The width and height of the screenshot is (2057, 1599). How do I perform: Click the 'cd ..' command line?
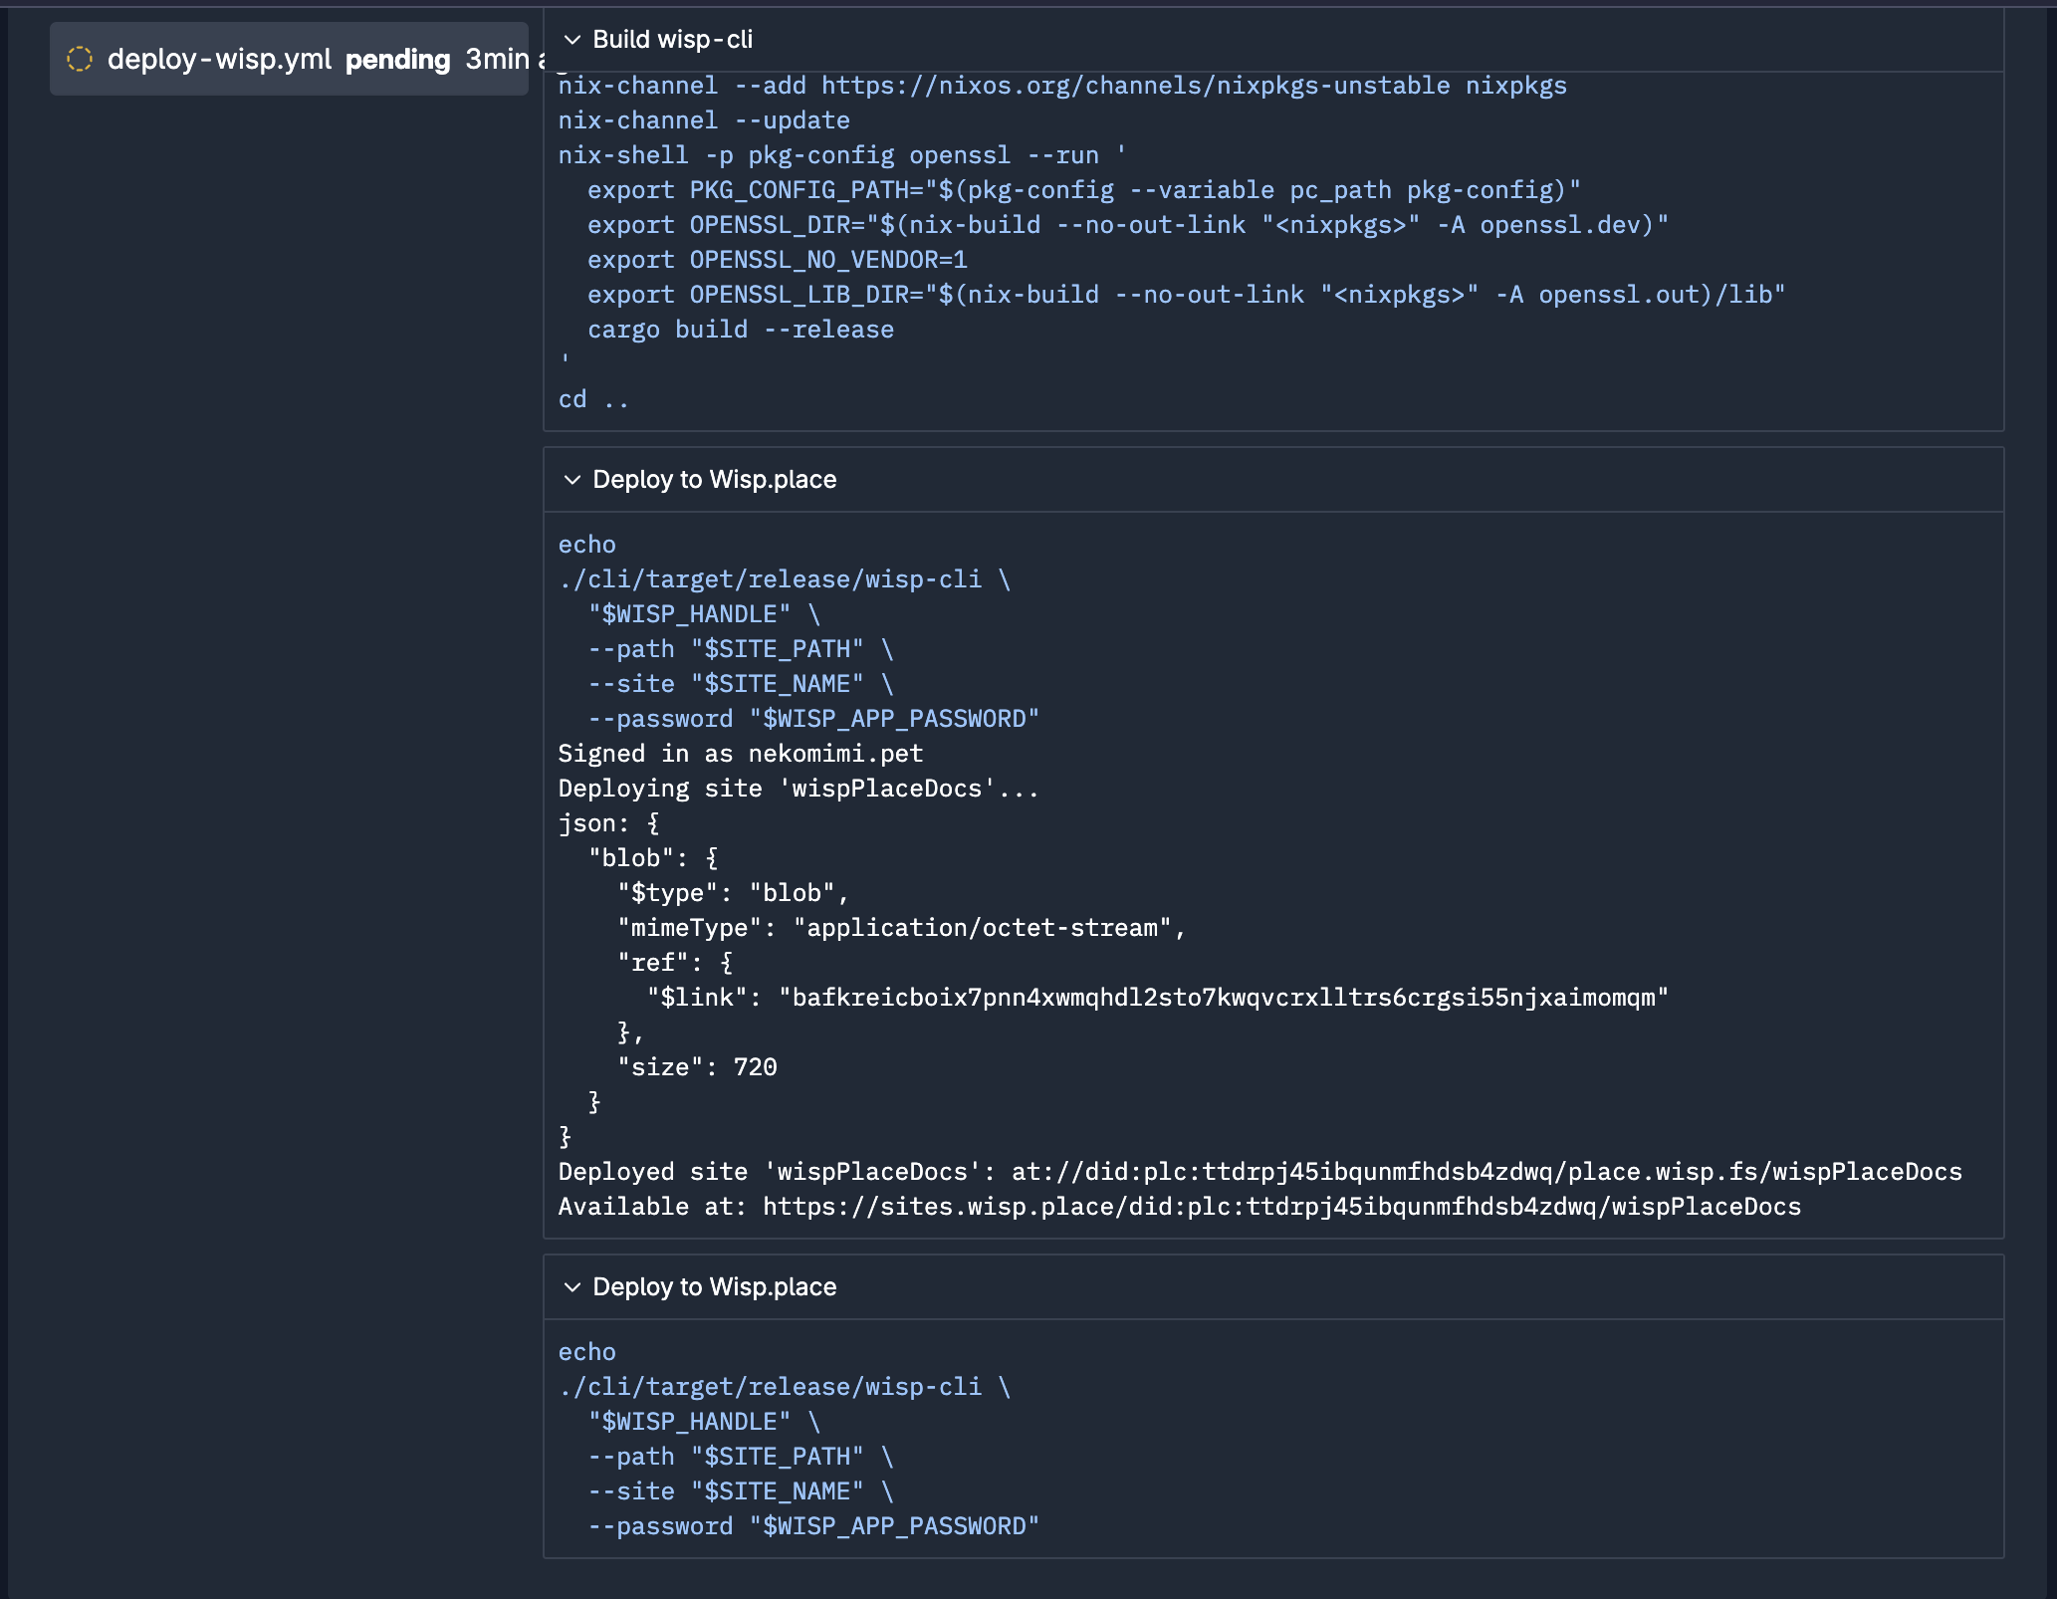pos(593,399)
